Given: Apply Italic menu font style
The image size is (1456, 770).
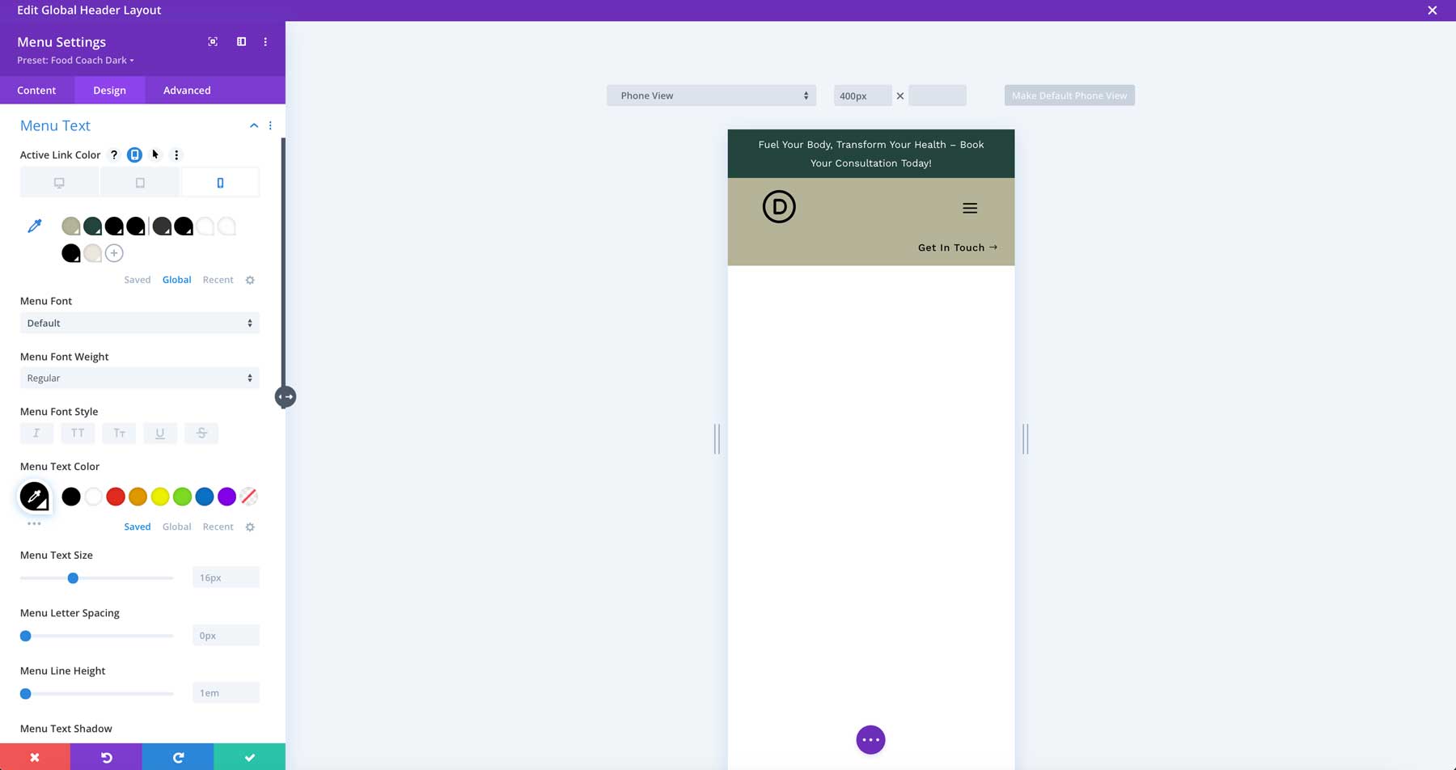Looking at the screenshot, I should tap(36, 433).
